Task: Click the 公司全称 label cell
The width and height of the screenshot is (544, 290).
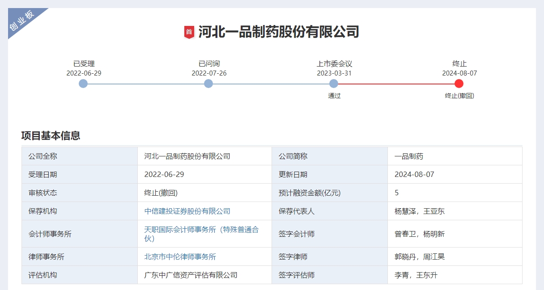Action: tap(80, 156)
